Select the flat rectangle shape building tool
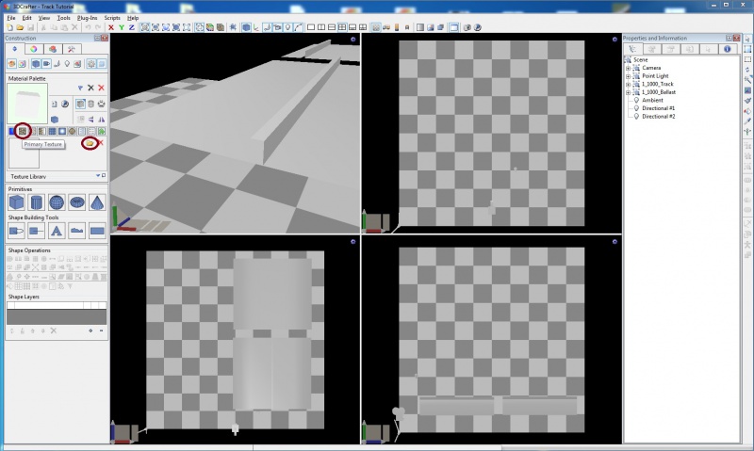Screen dimensions: 754x451 [97, 231]
